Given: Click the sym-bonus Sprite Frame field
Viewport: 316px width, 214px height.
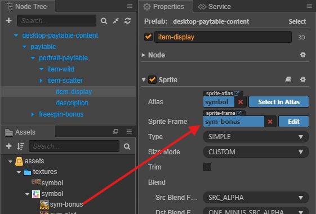Looking at the screenshot, I should pyautogui.click(x=234, y=122).
